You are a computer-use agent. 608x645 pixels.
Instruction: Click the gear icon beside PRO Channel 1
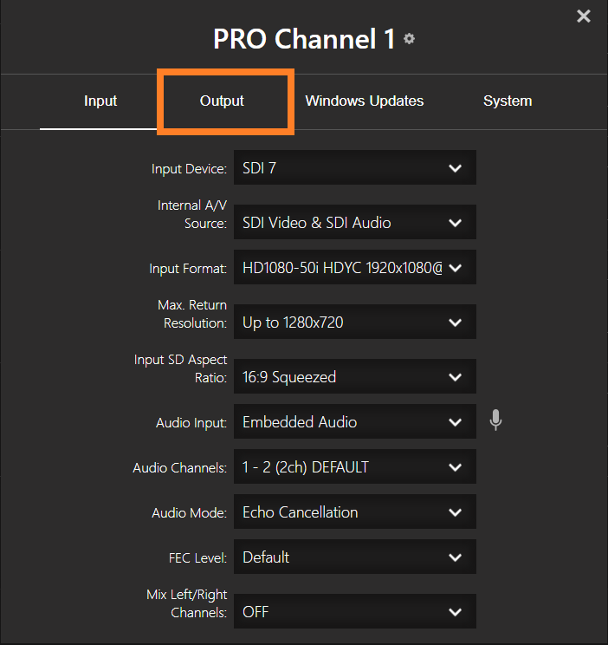(x=409, y=39)
